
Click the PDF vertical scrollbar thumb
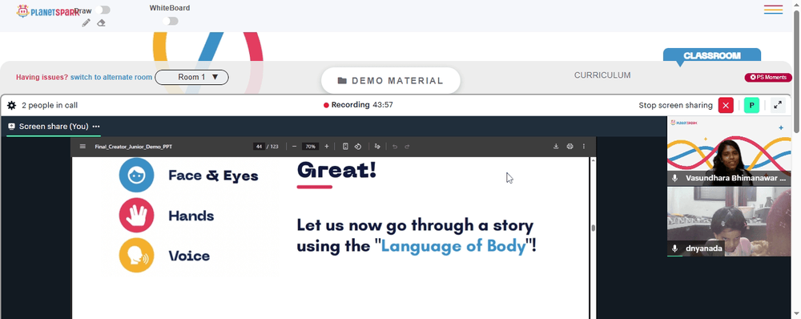click(x=593, y=228)
